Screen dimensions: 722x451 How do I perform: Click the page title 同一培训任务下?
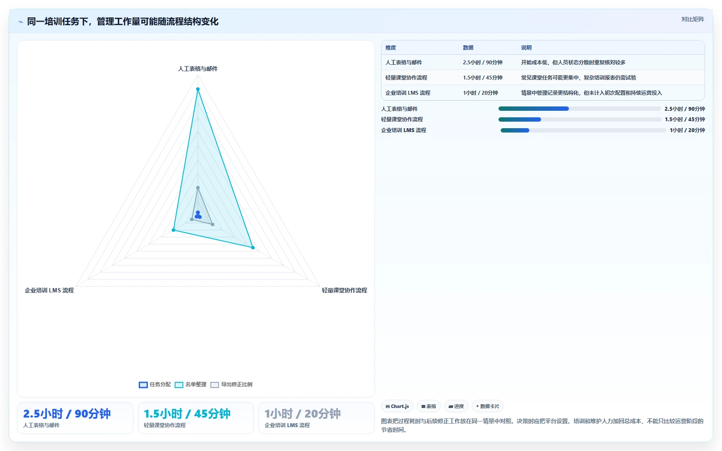[x=123, y=22]
